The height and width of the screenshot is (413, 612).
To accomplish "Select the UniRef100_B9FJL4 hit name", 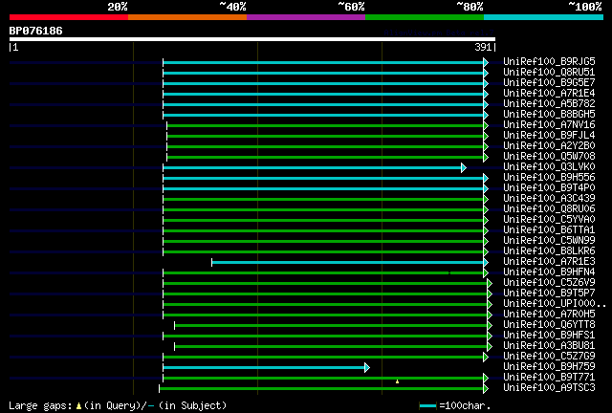I will 549,136.
